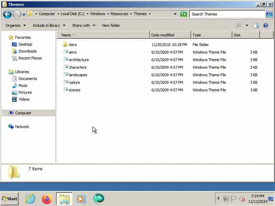Click Computer in the address bar
Screen dimensions: 275x206
[x=47, y=14]
